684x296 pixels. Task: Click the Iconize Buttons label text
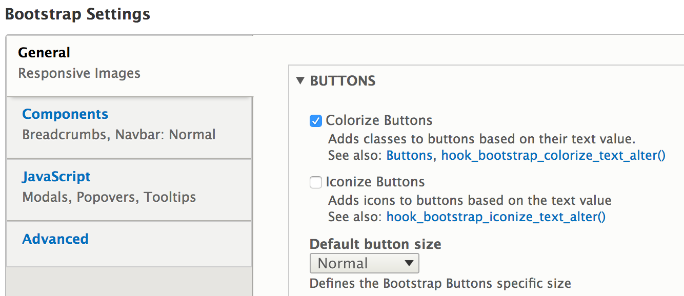pyautogui.click(x=375, y=182)
